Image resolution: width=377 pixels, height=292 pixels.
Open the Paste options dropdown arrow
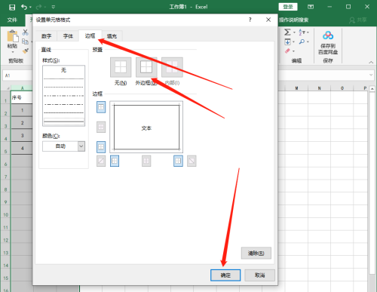point(13,52)
